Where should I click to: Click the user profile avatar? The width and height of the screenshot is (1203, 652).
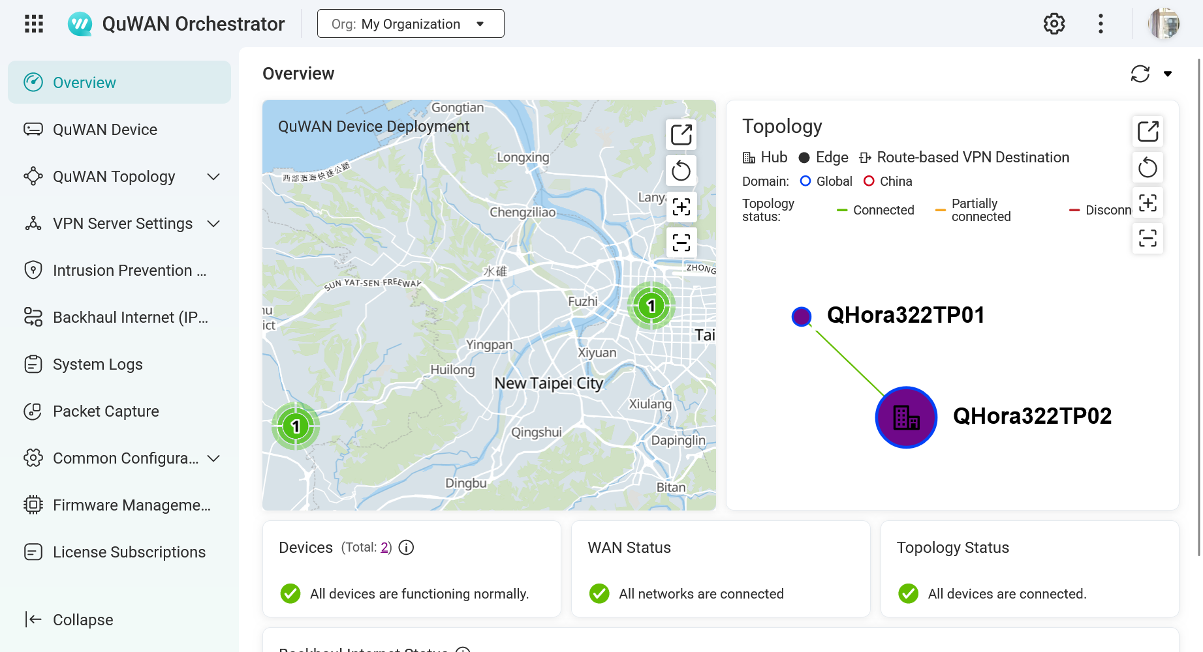pos(1163,24)
